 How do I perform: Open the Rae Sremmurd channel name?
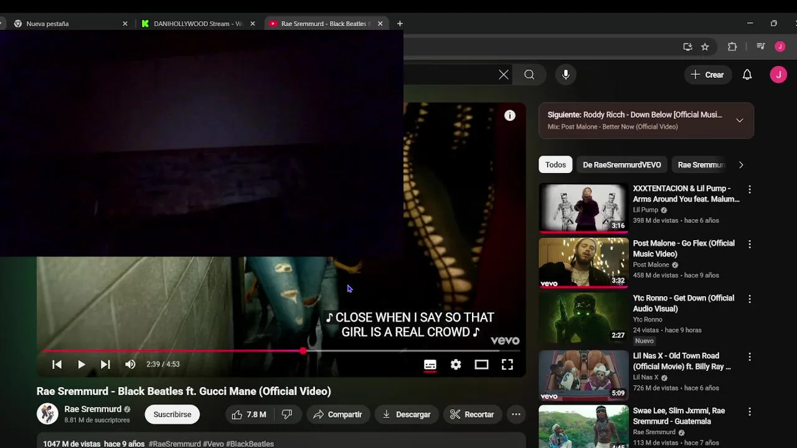click(93, 409)
